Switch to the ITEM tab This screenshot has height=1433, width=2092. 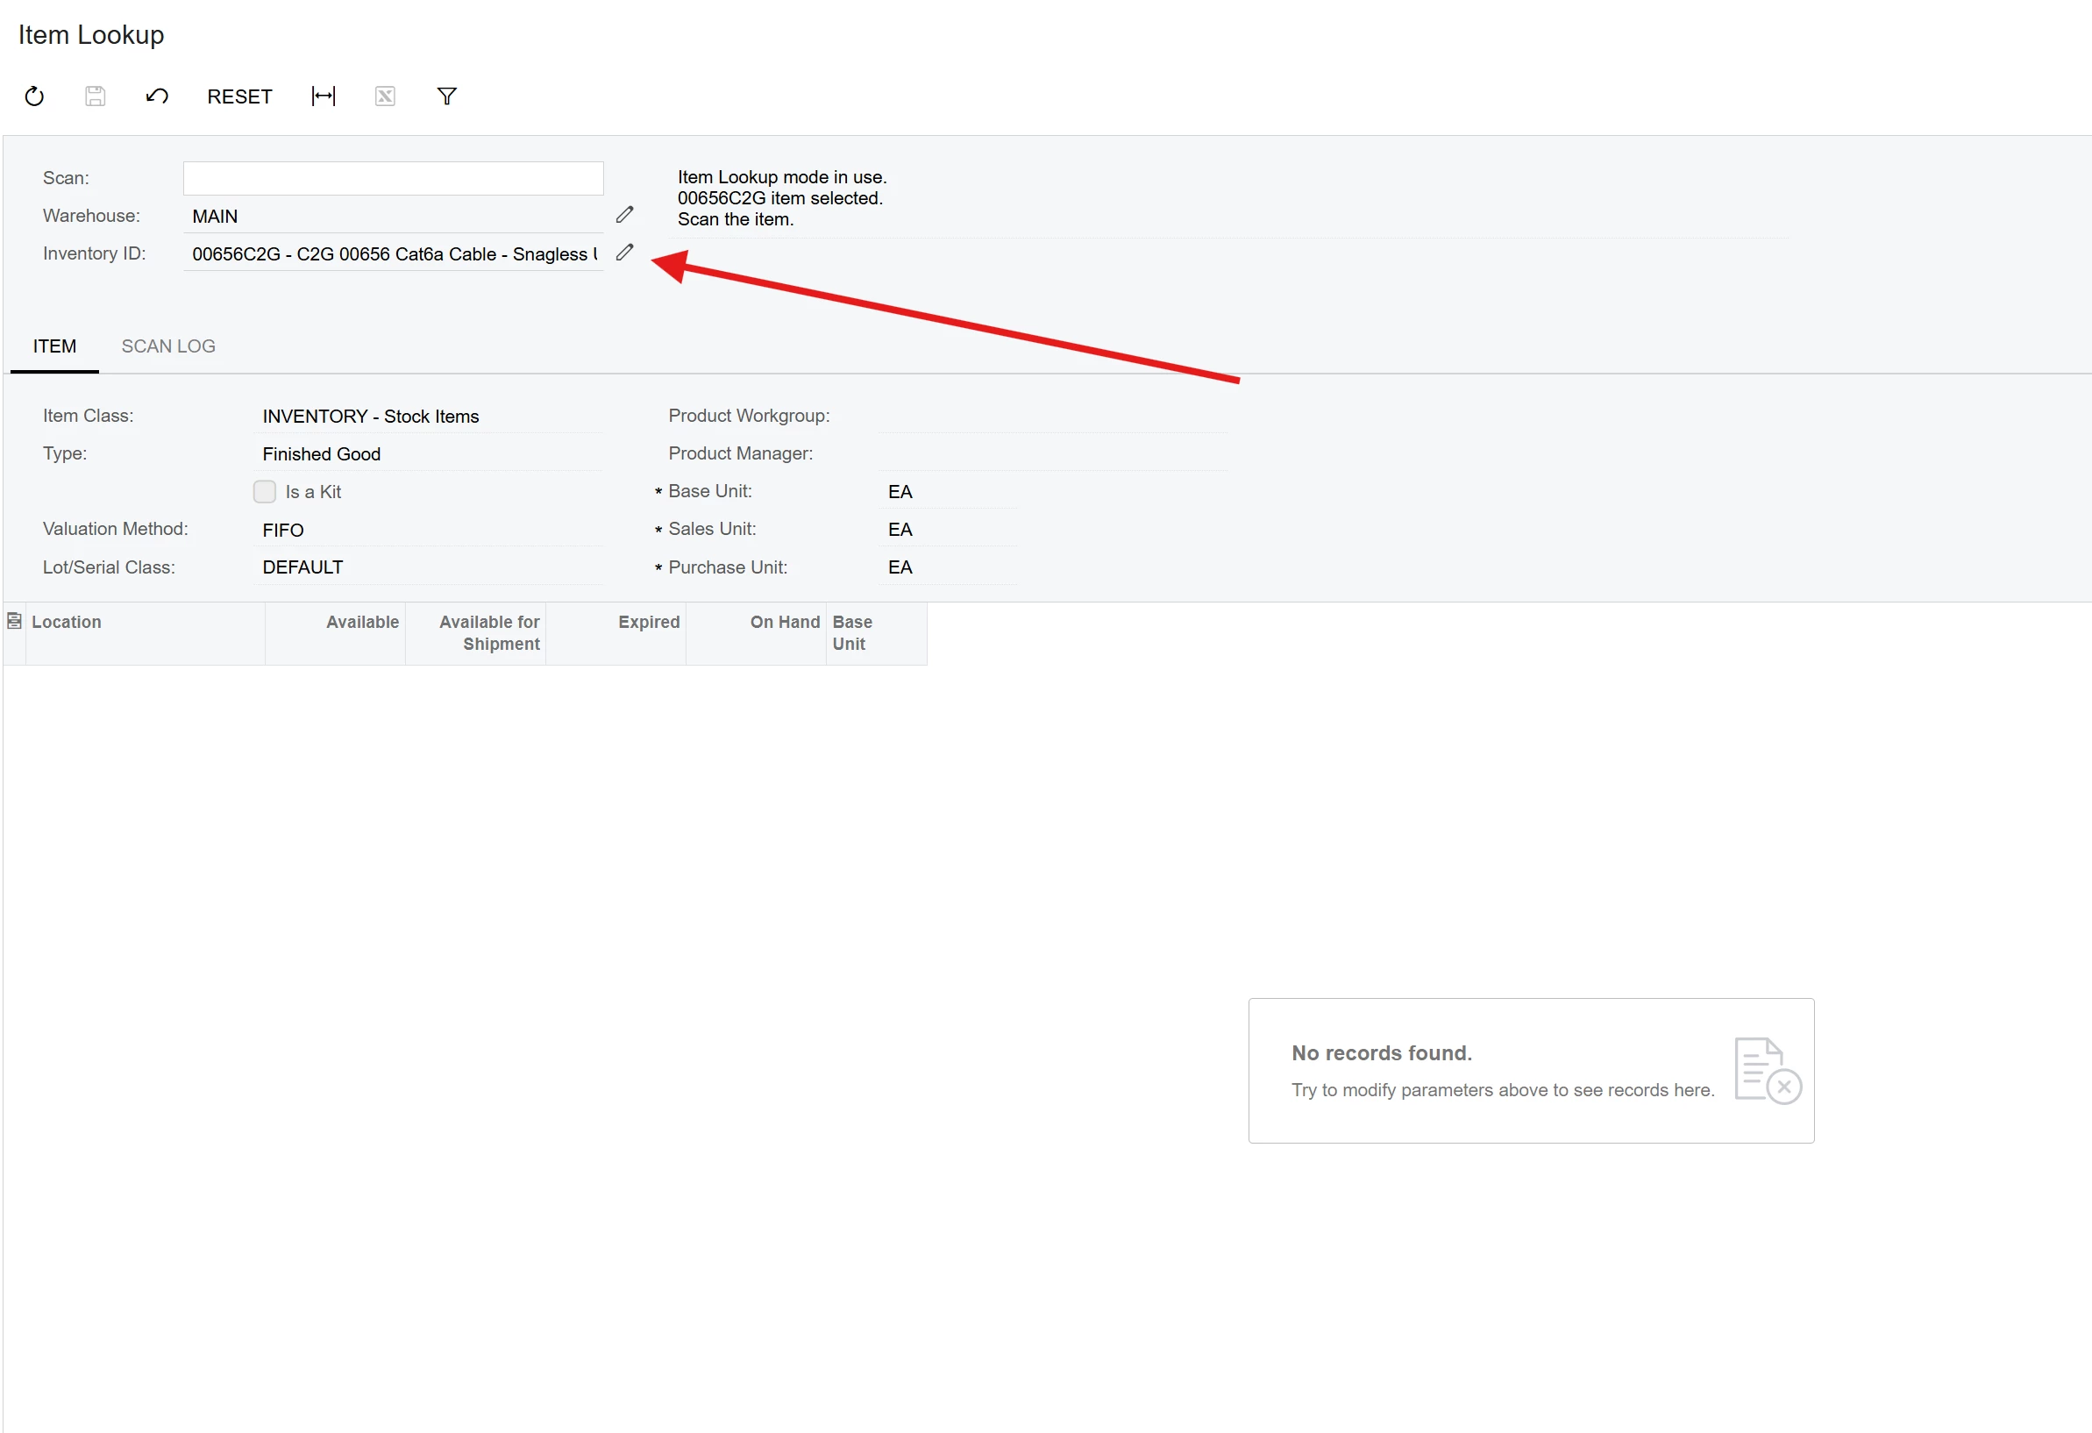click(x=55, y=346)
